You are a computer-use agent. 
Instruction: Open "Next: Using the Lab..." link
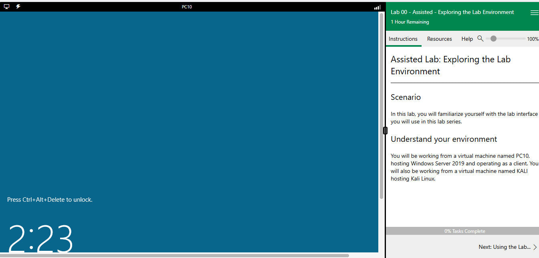click(x=505, y=247)
